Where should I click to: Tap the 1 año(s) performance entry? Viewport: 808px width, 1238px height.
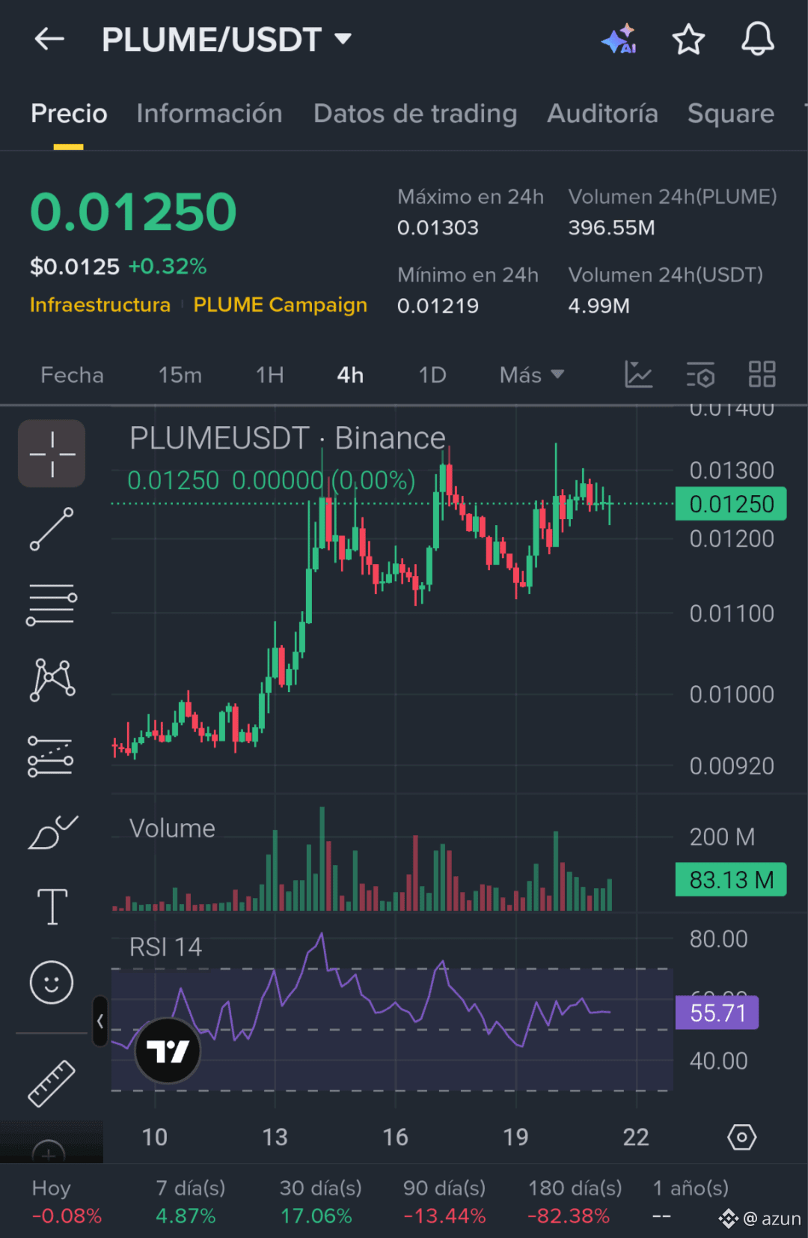point(691,1201)
